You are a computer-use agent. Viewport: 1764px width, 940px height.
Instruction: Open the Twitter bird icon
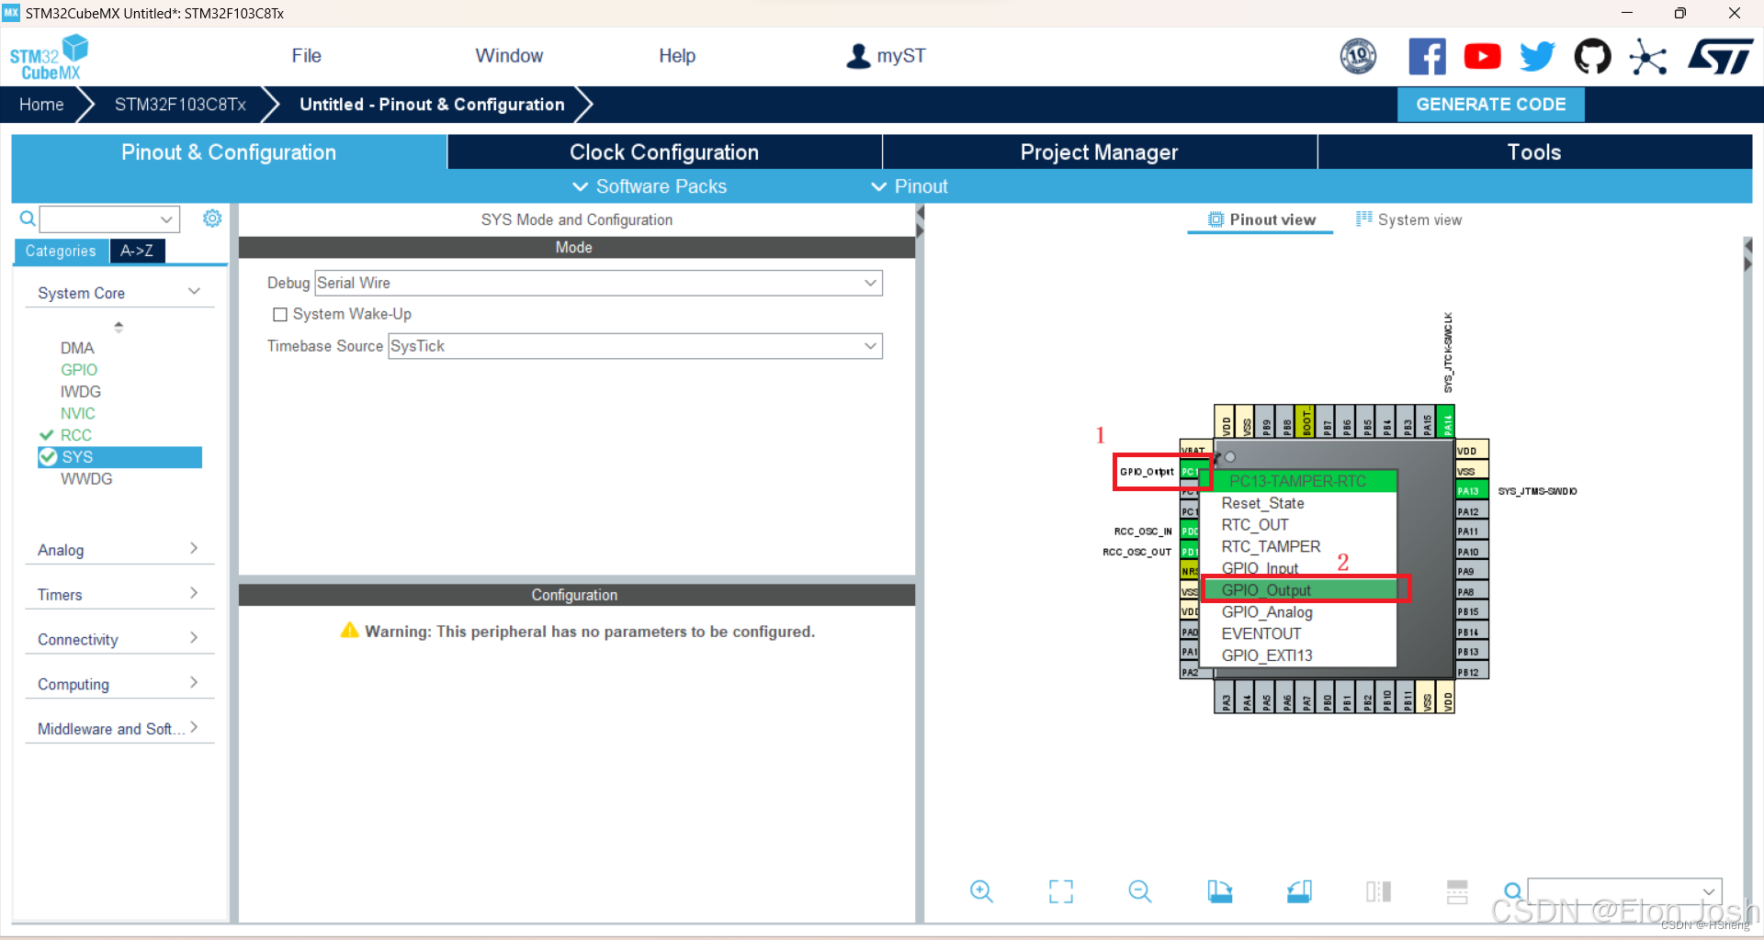1537,56
